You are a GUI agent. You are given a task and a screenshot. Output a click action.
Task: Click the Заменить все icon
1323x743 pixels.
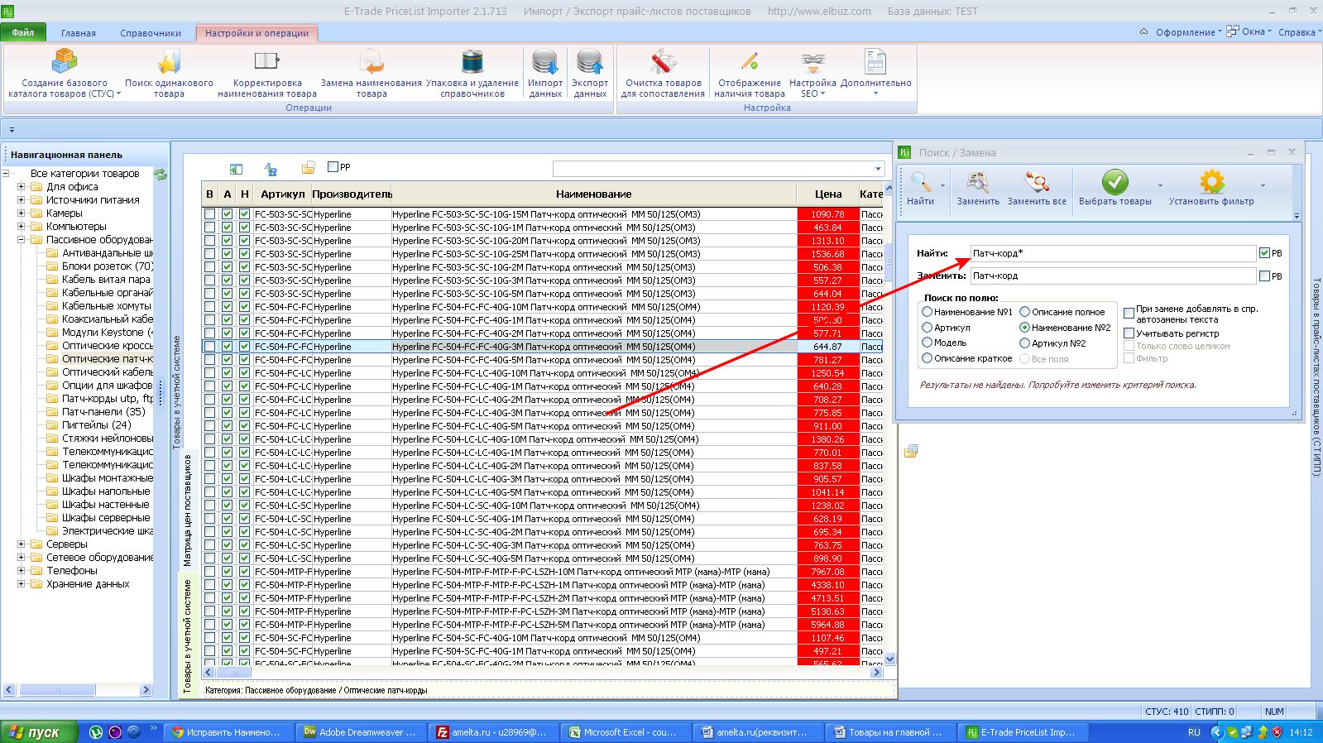[1037, 181]
